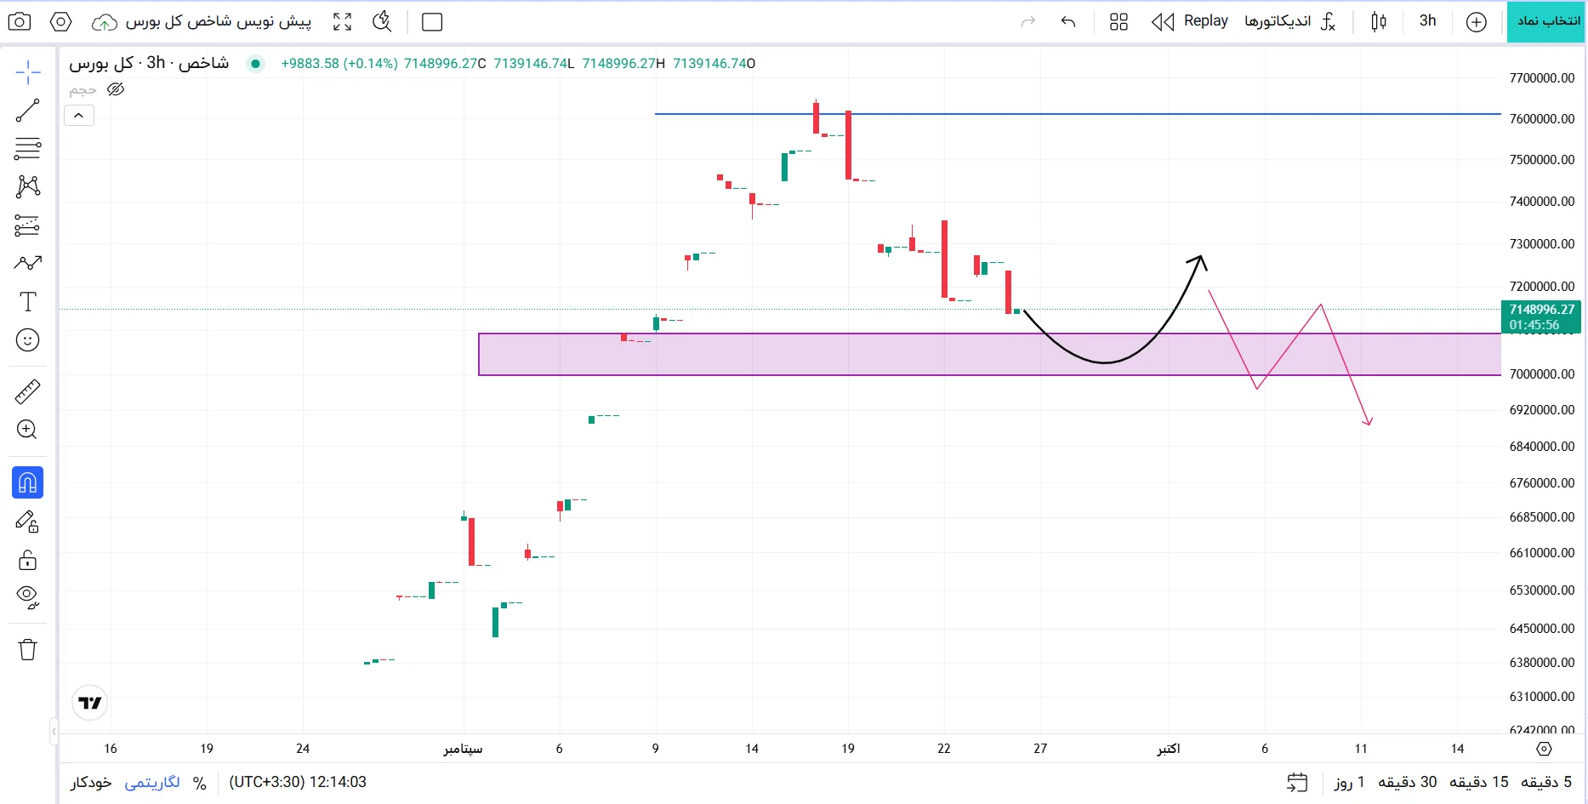Open the indicators (اندیکاتورها) menu
The image size is (1588, 804).
[x=1290, y=21]
